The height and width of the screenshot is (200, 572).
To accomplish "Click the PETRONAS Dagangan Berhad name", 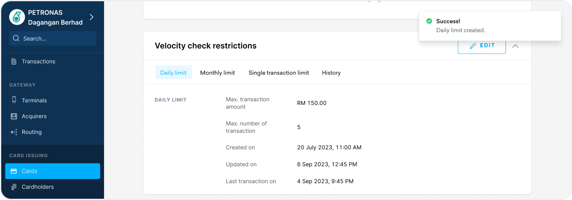I will 55,17.
